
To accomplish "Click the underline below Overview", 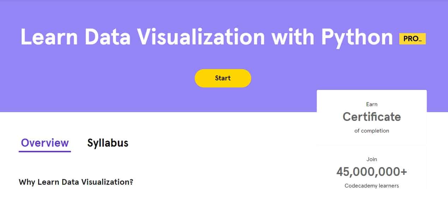I will [44, 152].
